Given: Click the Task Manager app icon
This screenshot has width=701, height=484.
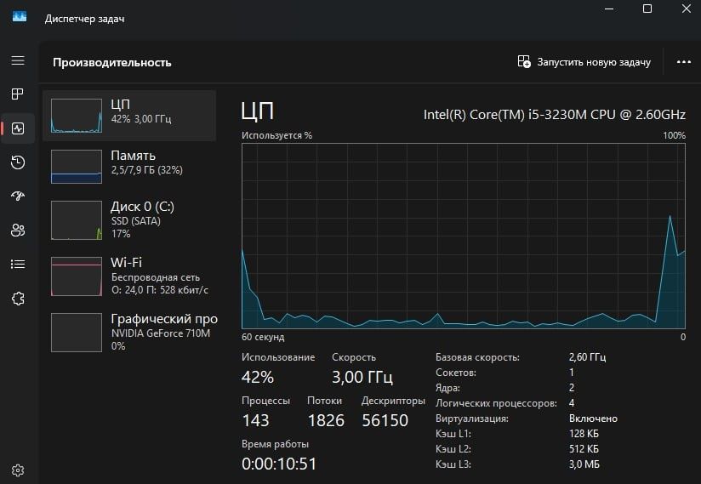Looking at the screenshot, I should click(20, 17).
